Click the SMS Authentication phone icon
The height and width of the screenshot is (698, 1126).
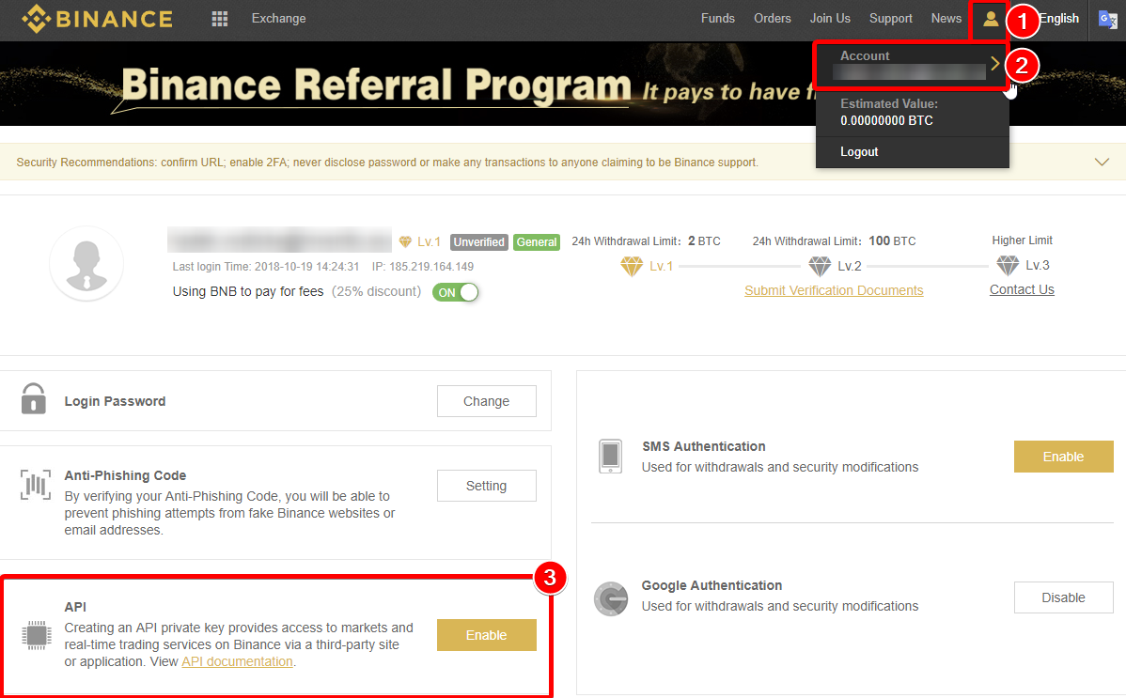tap(610, 456)
